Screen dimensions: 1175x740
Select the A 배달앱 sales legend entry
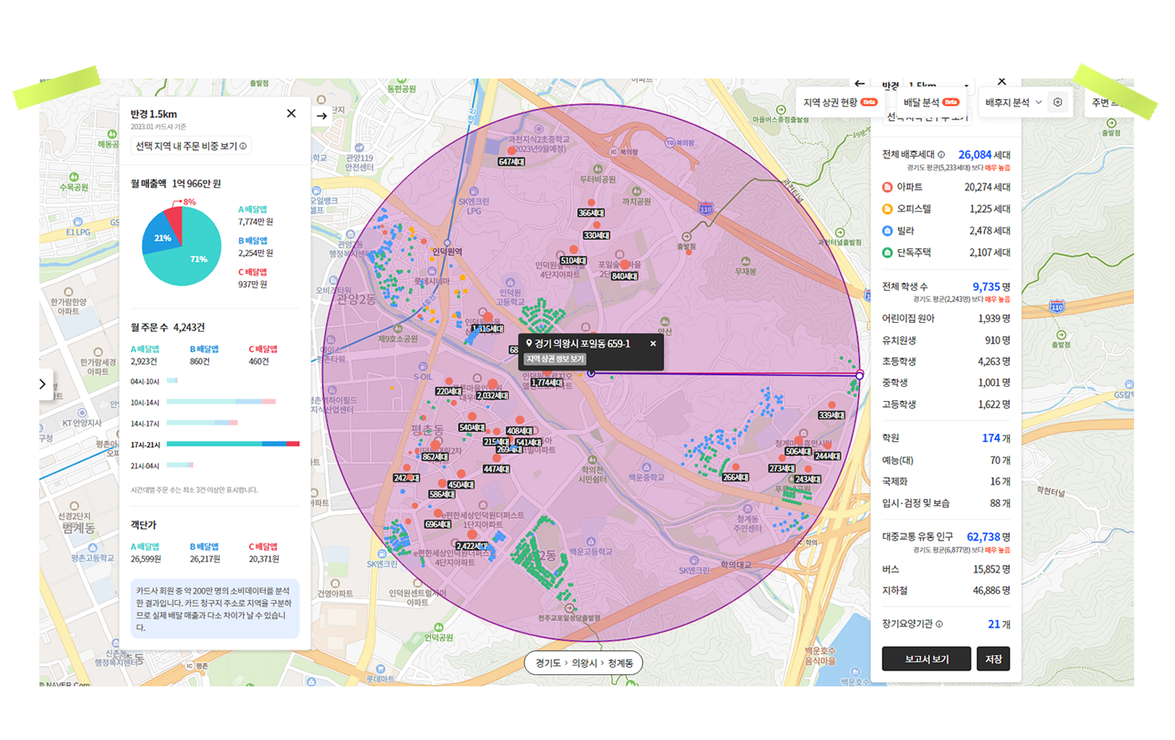coord(256,215)
